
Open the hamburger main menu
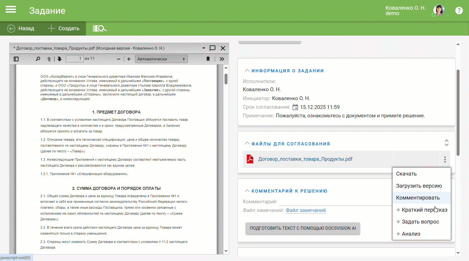click(11, 10)
